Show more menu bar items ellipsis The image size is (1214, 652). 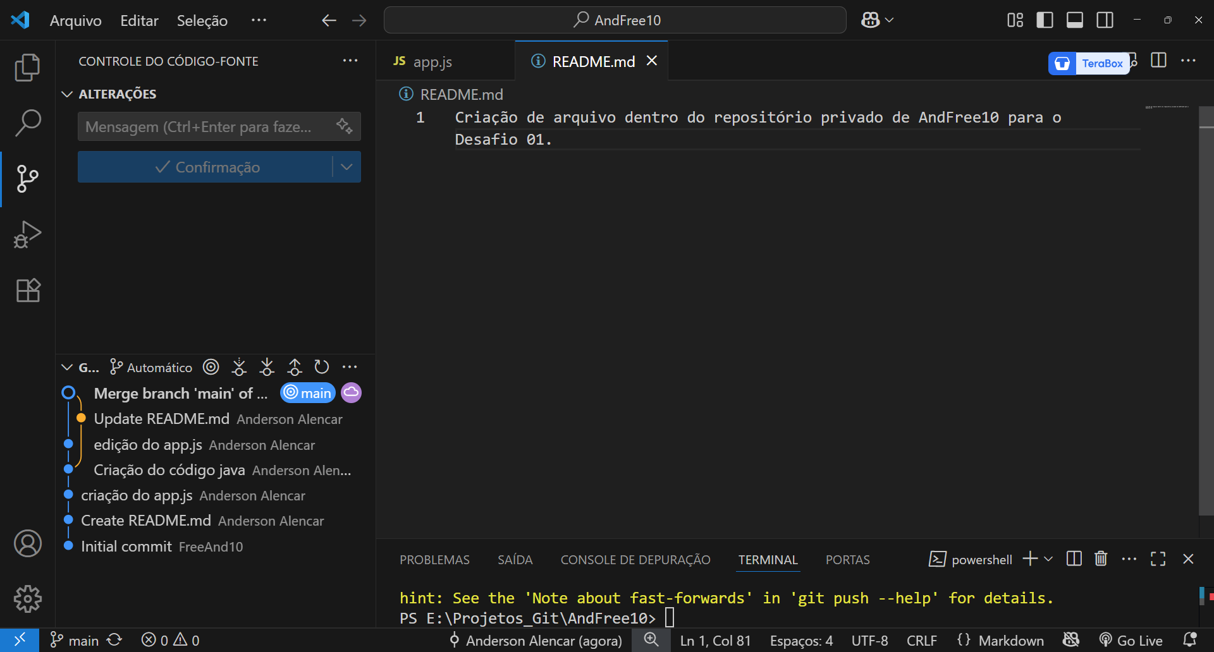click(259, 20)
